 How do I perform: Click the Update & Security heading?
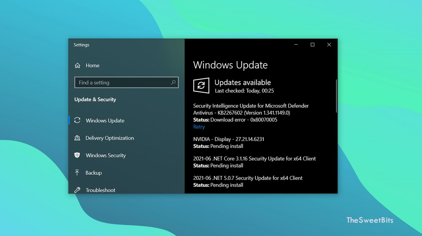[95, 99]
